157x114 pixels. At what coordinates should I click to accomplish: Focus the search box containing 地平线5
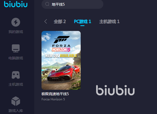[x=72, y=4]
